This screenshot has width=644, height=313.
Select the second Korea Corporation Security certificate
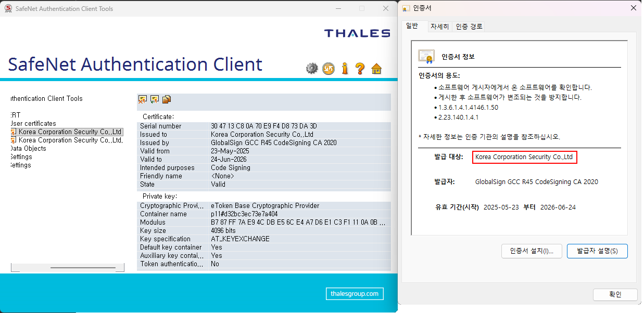click(70, 140)
